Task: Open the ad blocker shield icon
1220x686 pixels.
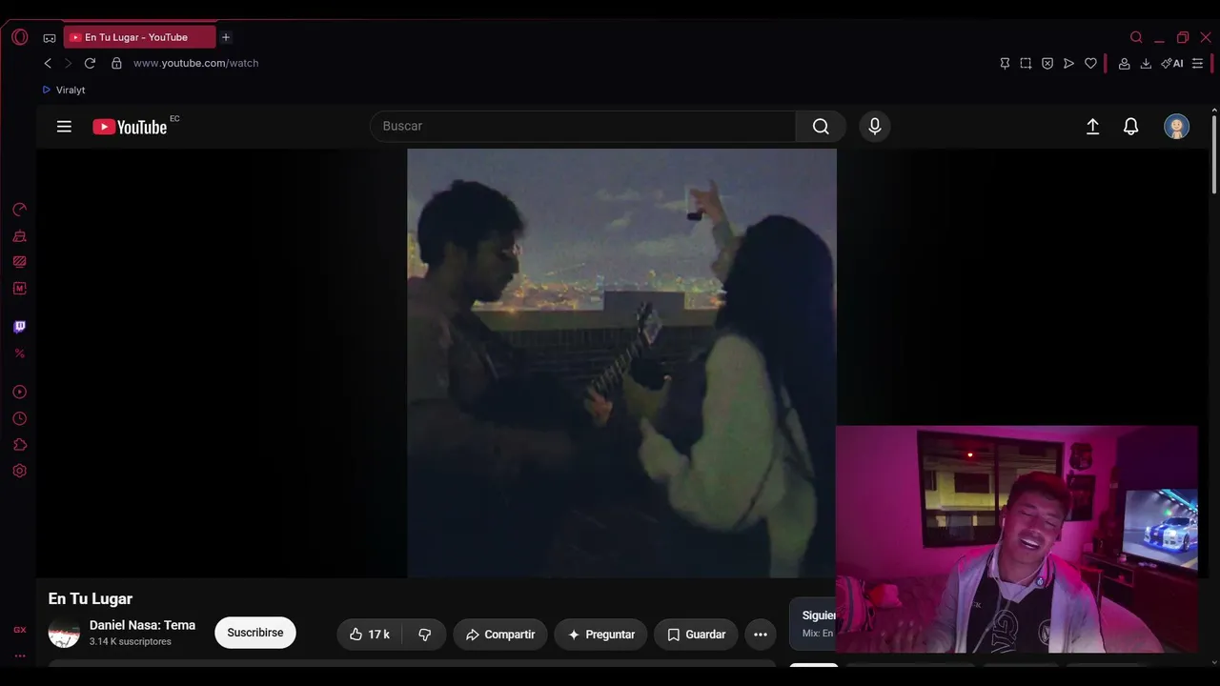Action: coord(1047,63)
